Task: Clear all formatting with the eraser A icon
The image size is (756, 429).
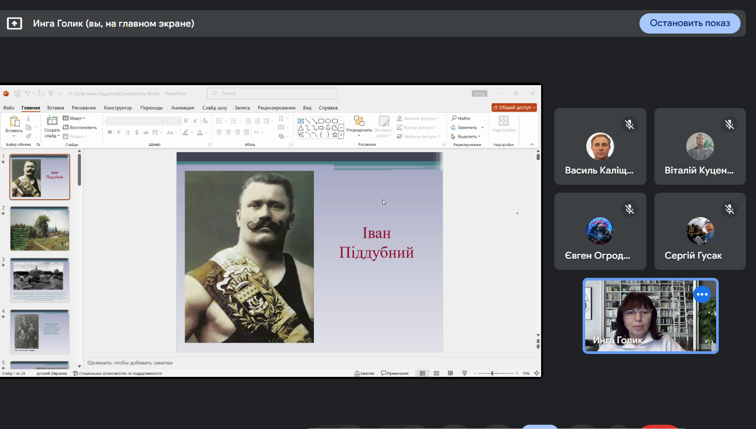Action: pyautogui.click(x=205, y=121)
